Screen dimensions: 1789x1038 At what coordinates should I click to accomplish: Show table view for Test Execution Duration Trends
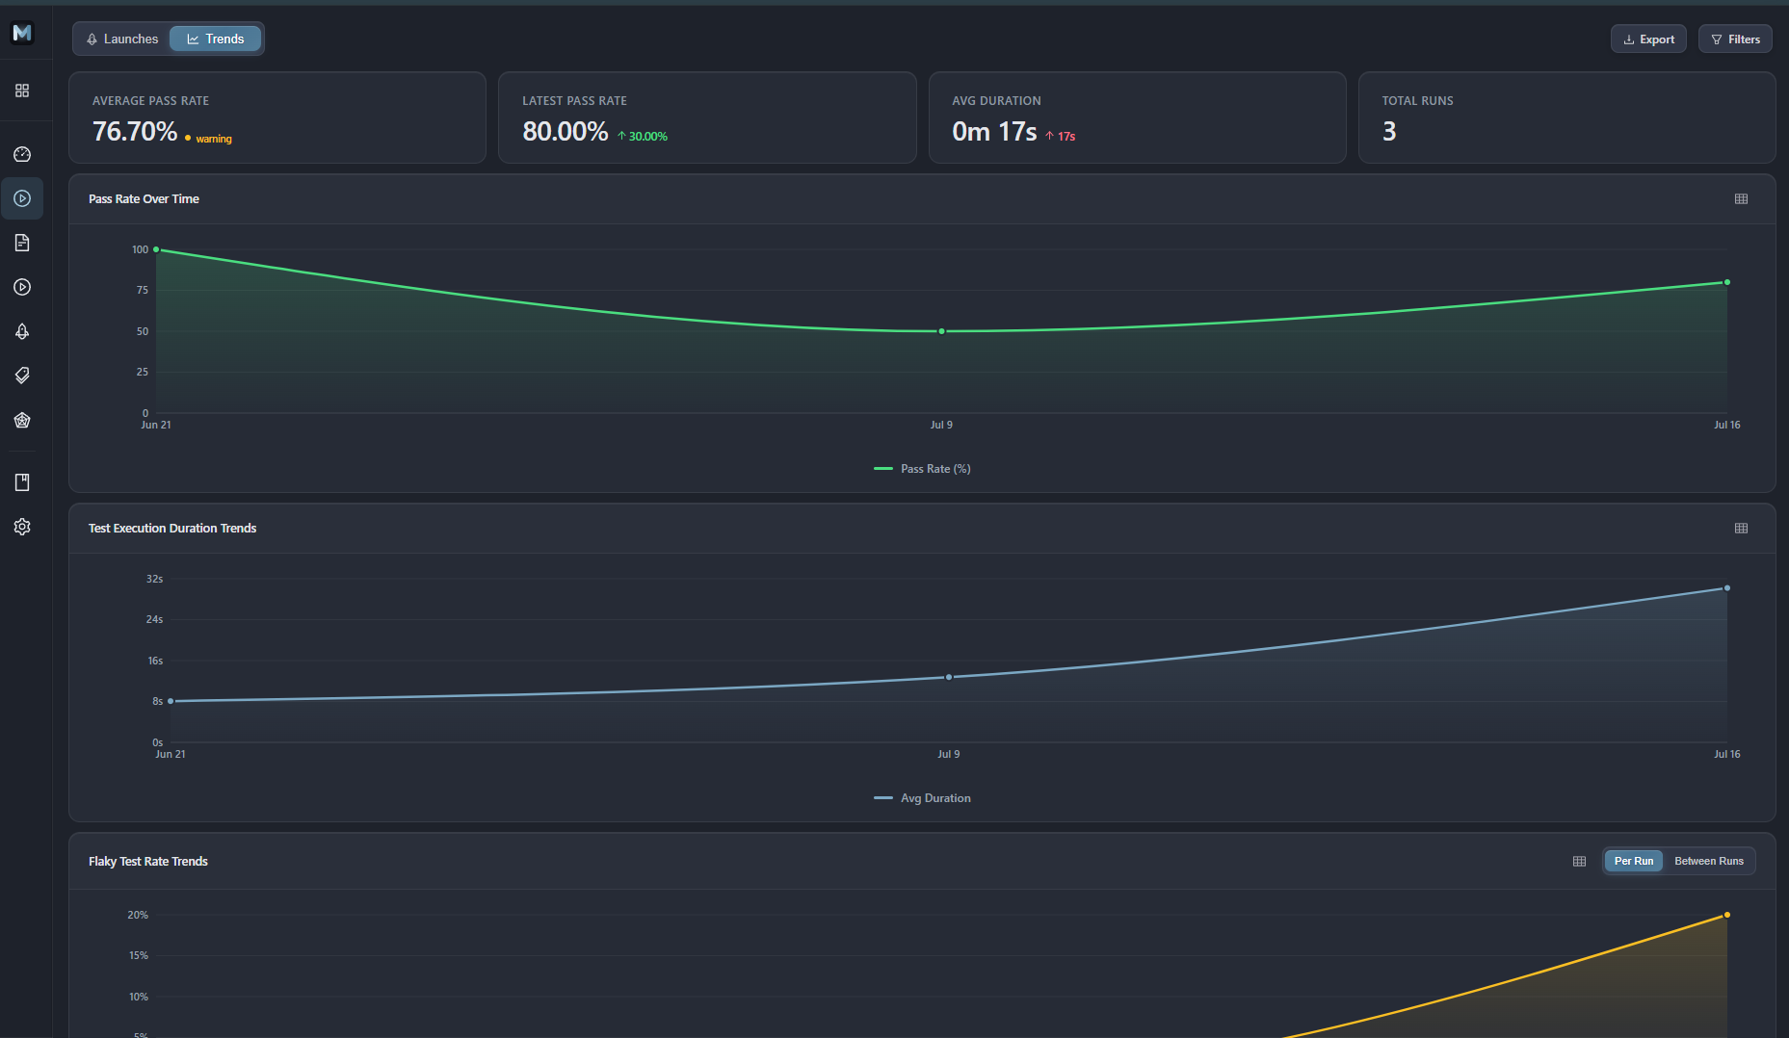point(1741,529)
